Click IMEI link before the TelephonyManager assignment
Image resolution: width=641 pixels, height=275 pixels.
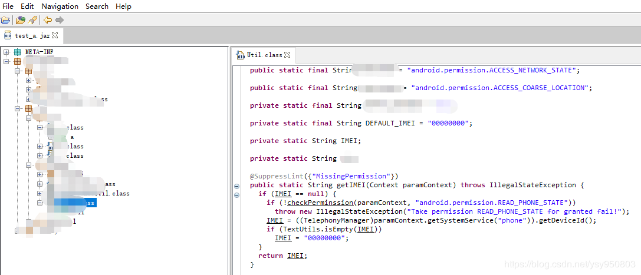tap(275, 220)
